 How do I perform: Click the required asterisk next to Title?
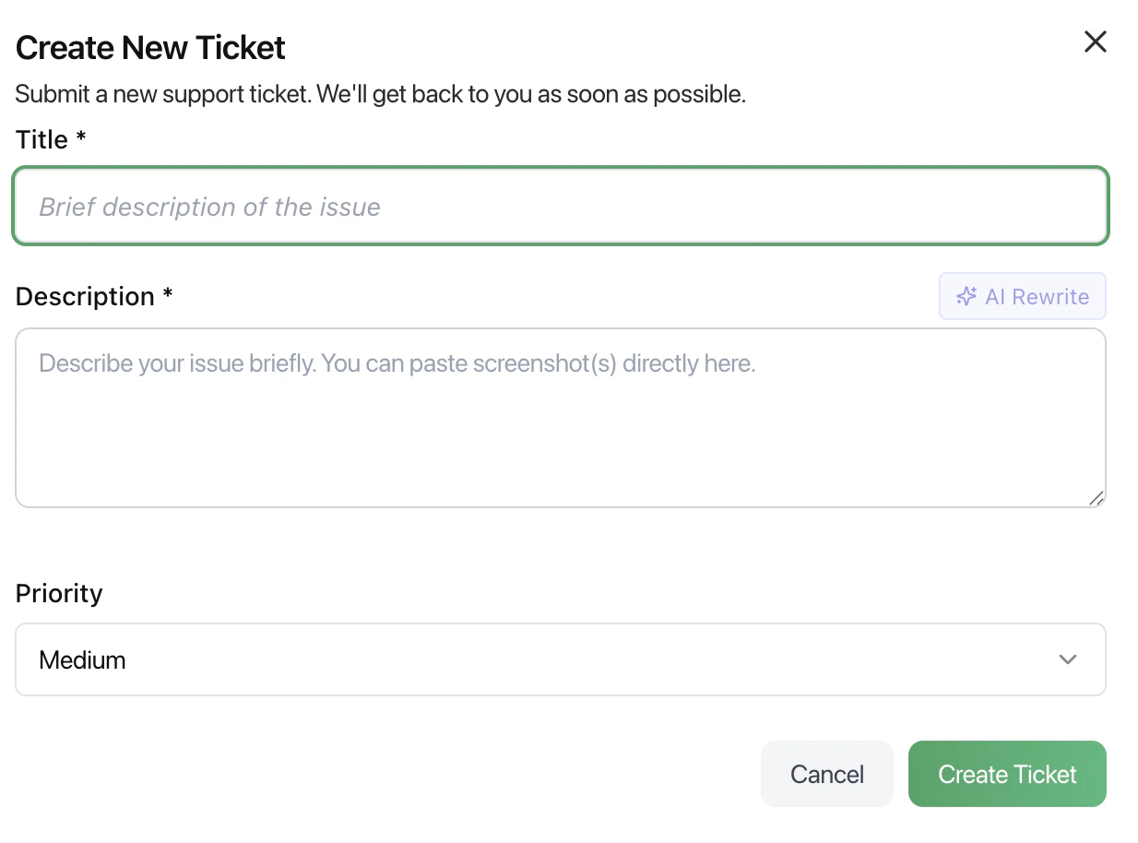click(81, 138)
